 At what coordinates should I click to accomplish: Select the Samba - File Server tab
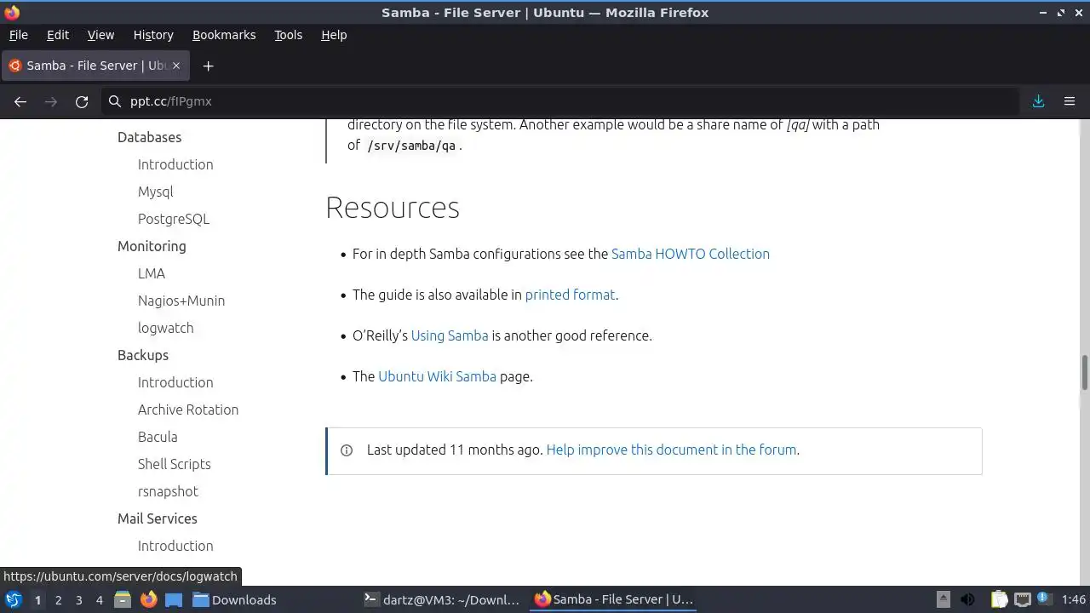(x=95, y=66)
